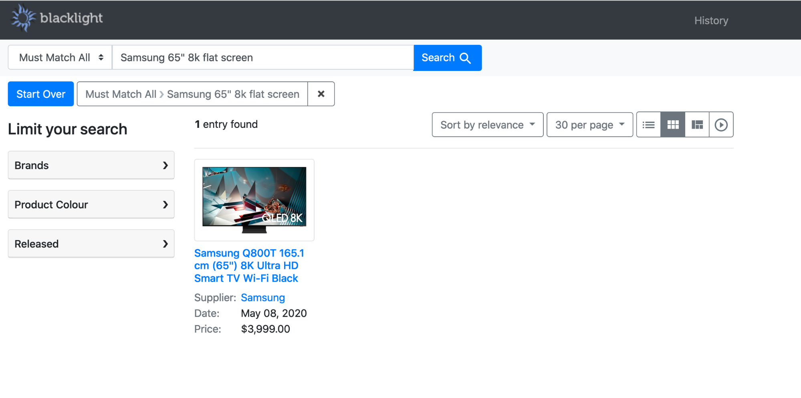Click the Start Over button
The height and width of the screenshot is (398, 801).
[41, 94]
